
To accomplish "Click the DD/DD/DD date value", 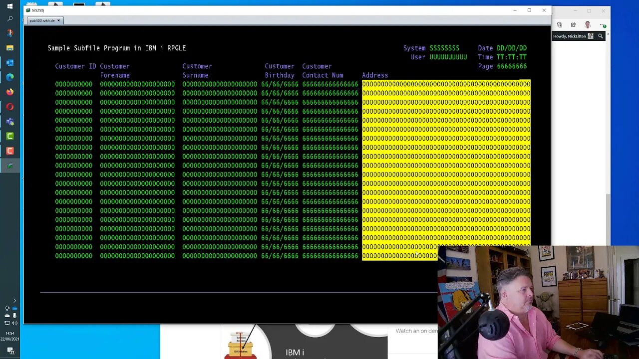I will click(x=512, y=48).
